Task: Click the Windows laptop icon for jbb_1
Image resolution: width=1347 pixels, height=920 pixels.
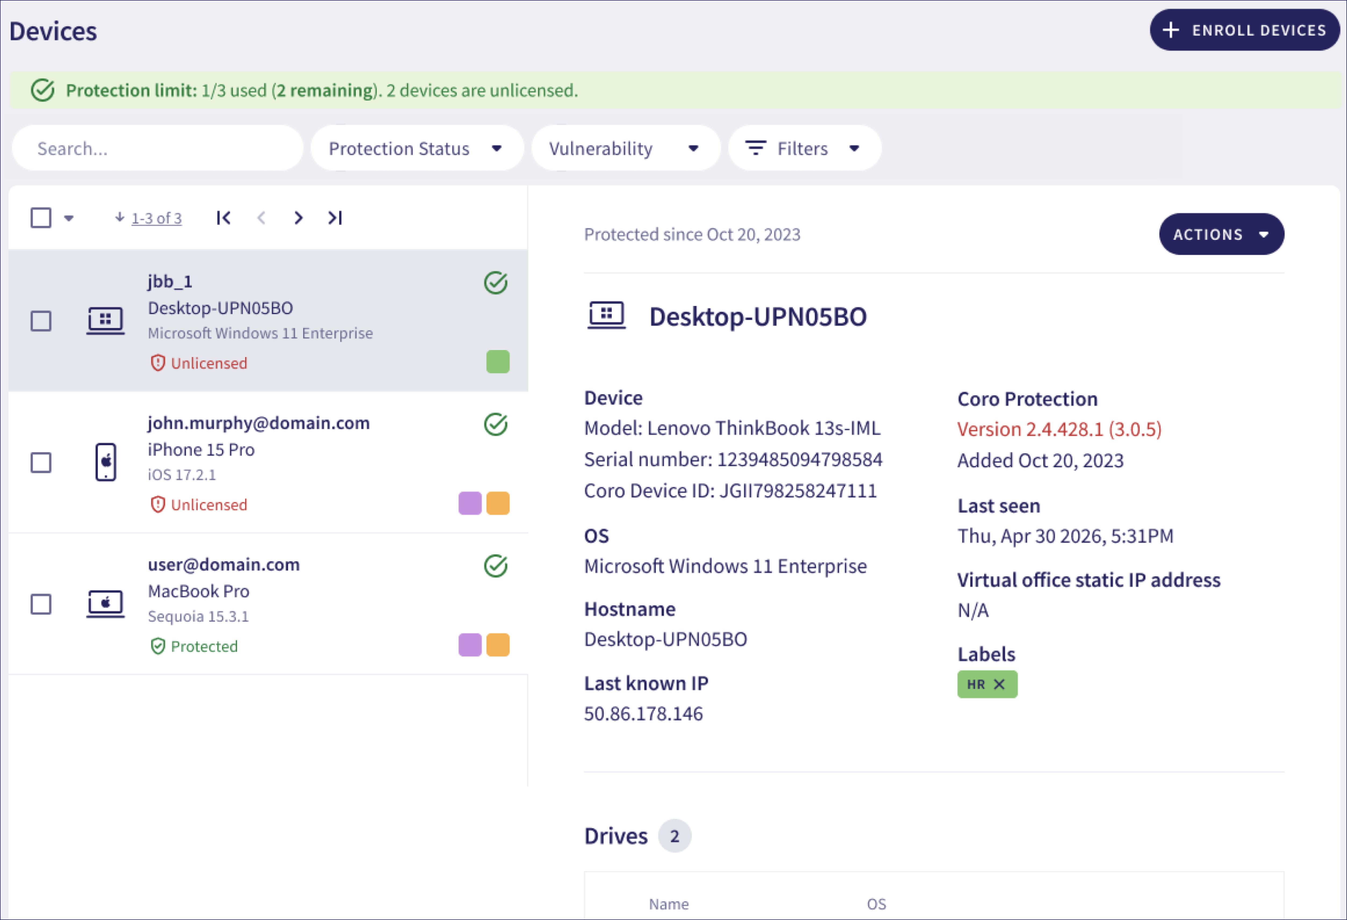Action: point(106,320)
